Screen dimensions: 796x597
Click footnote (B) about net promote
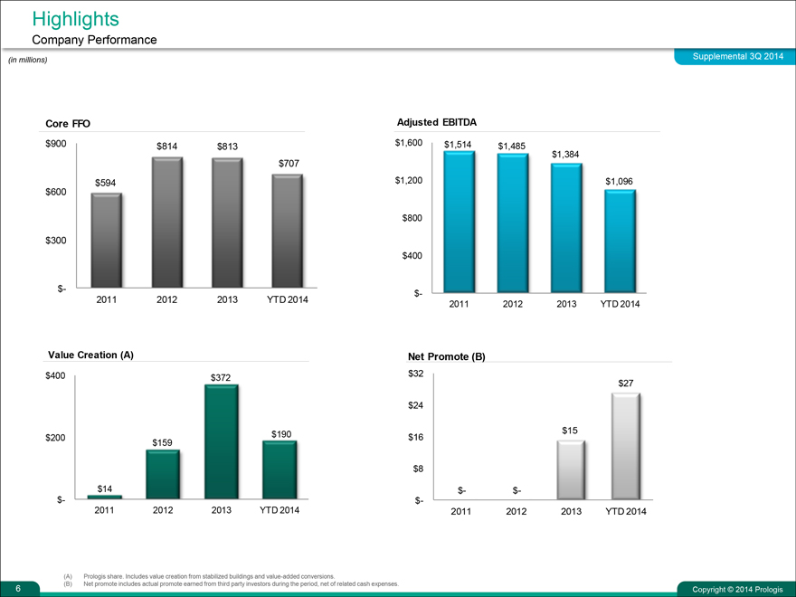pyautogui.click(x=240, y=584)
